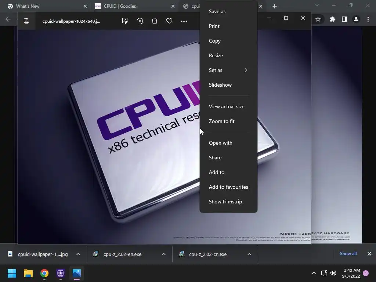Screen dimensions: 376x282
Task: Close the CPUID Goodies tab
Action: (173, 6)
